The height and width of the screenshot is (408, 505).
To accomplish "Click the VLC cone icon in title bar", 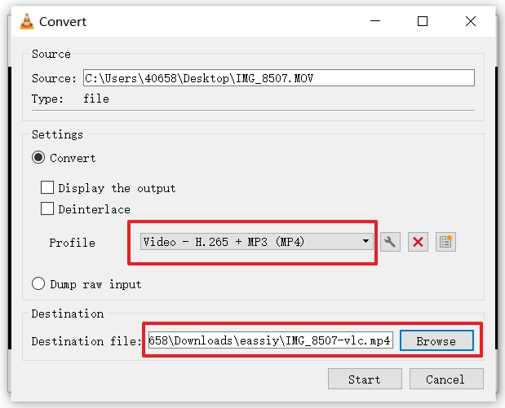I will (x=26, y=21).
